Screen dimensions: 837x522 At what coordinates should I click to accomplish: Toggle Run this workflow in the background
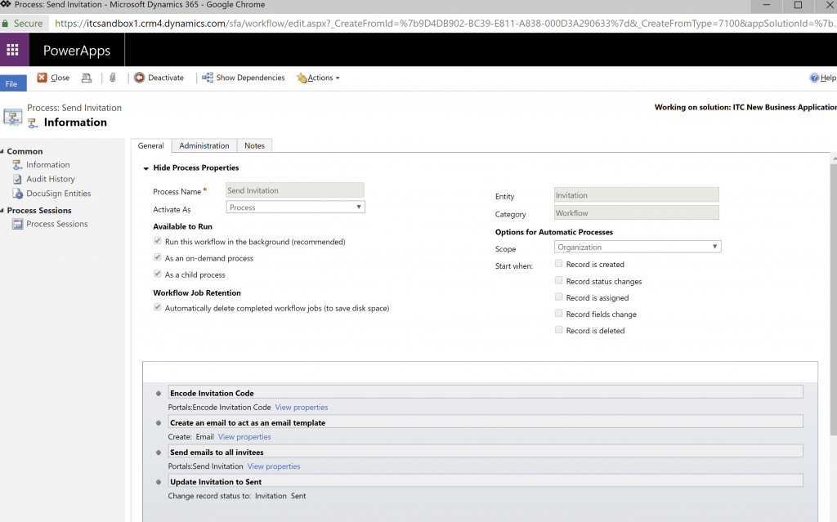click(x=158, y=241)
